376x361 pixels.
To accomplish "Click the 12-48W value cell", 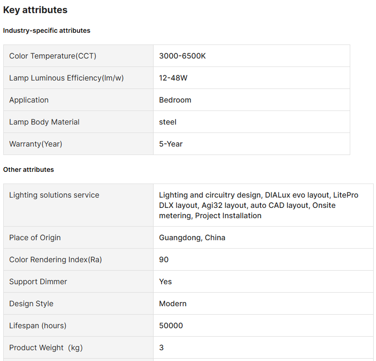I will tap(173, 78).
